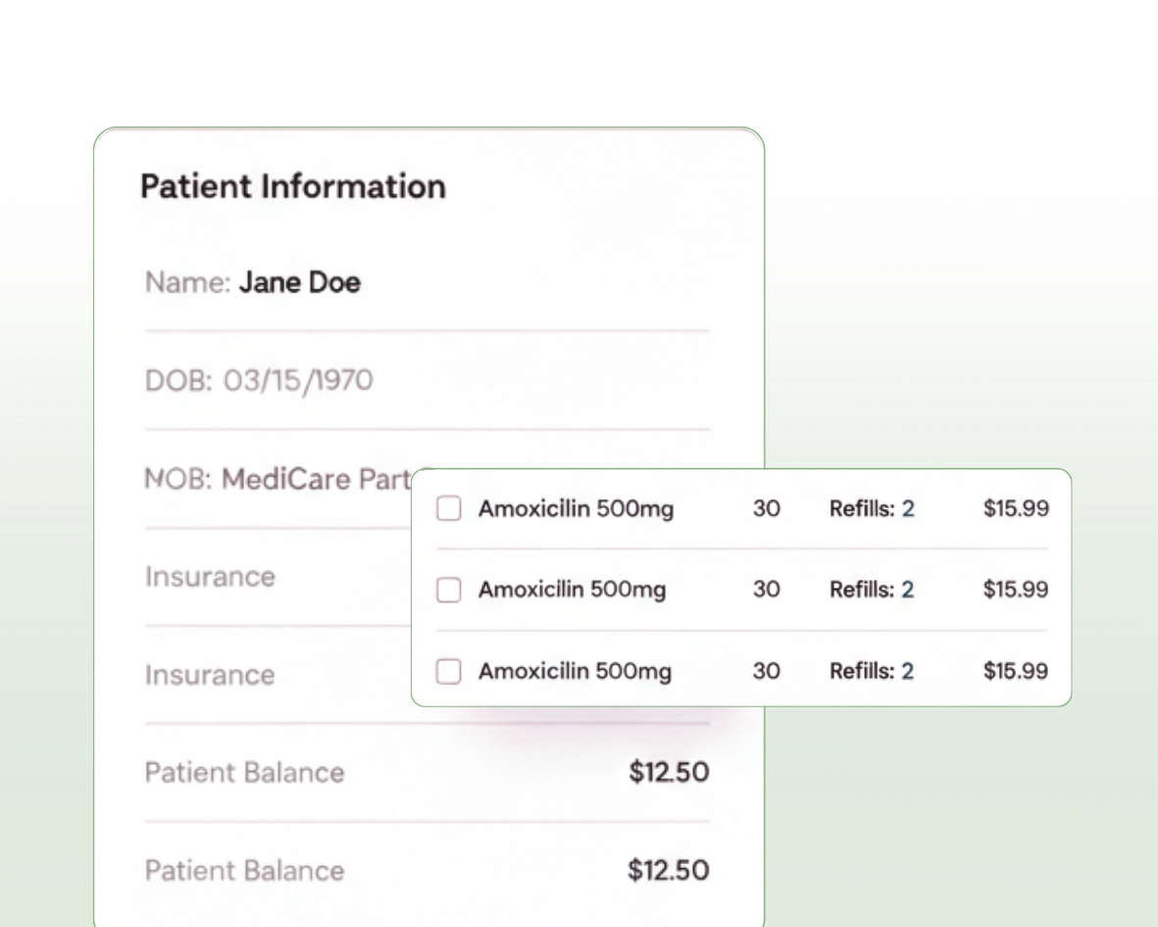Select the second Patient Balance row
The width and height of the screenshot is (1158, 927).
tap(244, 870)
